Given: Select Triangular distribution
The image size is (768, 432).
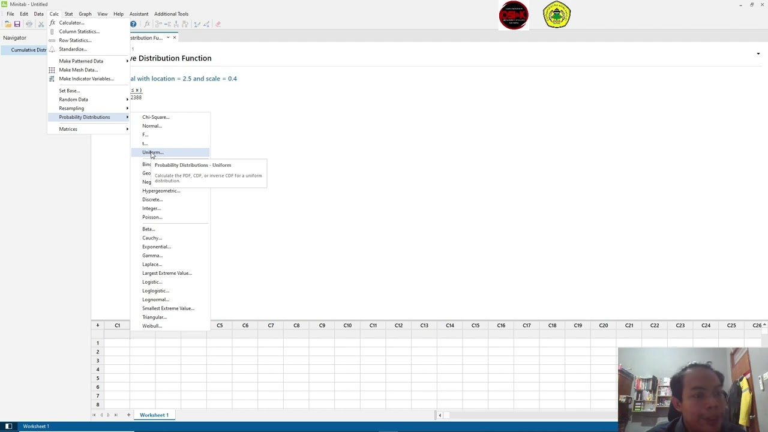Looking at the screenshot, I should pyautogui.click(x=170, y=317).
